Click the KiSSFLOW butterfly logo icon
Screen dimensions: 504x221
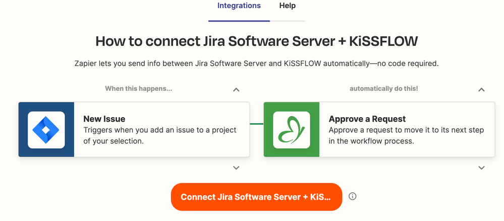292,130
